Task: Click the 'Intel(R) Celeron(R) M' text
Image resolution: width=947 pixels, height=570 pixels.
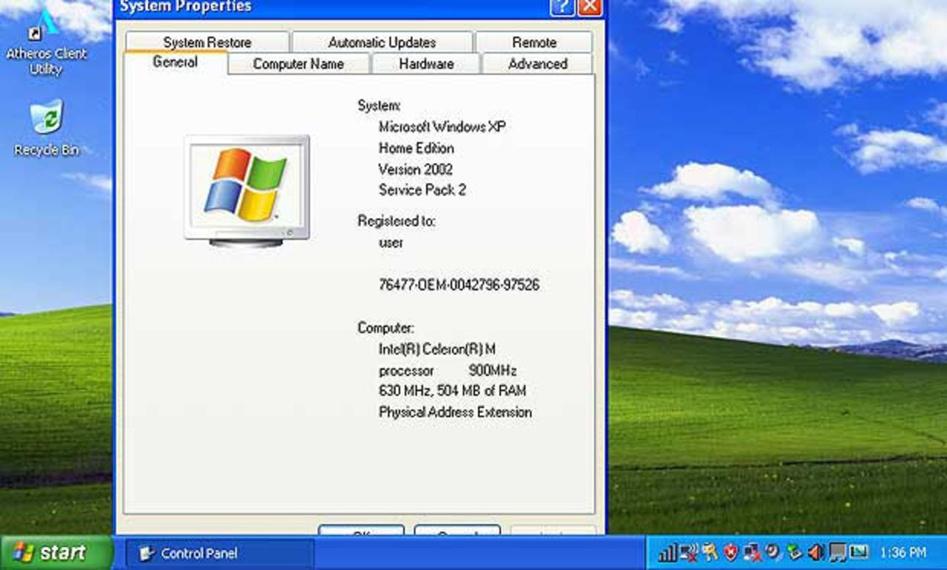Action: (437, 349)
